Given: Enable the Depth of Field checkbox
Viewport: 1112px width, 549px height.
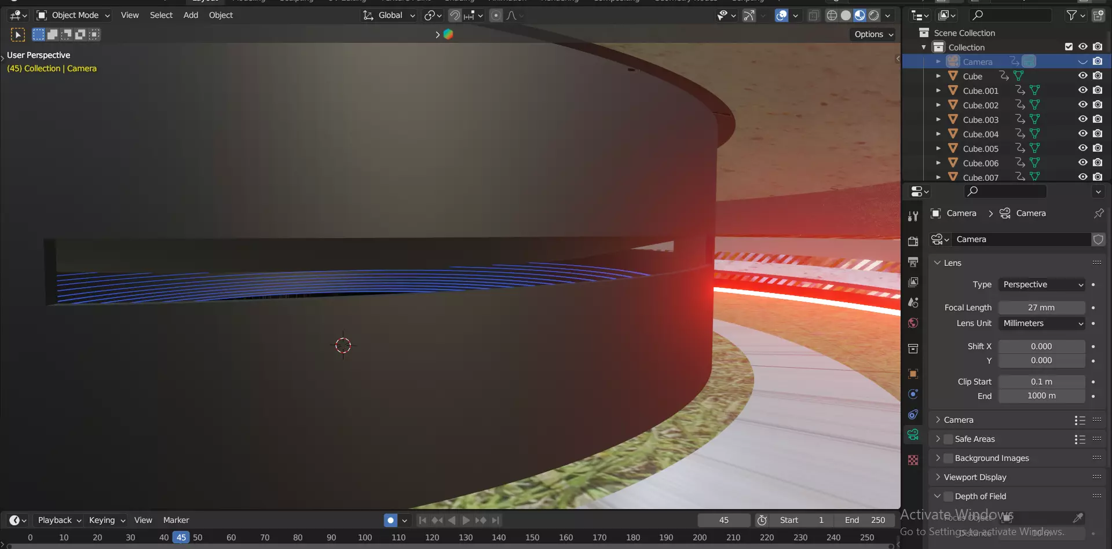Looking at the screenshot, I should coord(948,496).
